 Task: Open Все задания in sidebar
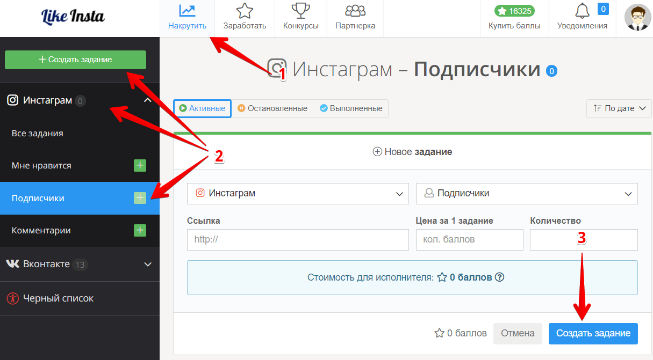click(x=38, y=134)
